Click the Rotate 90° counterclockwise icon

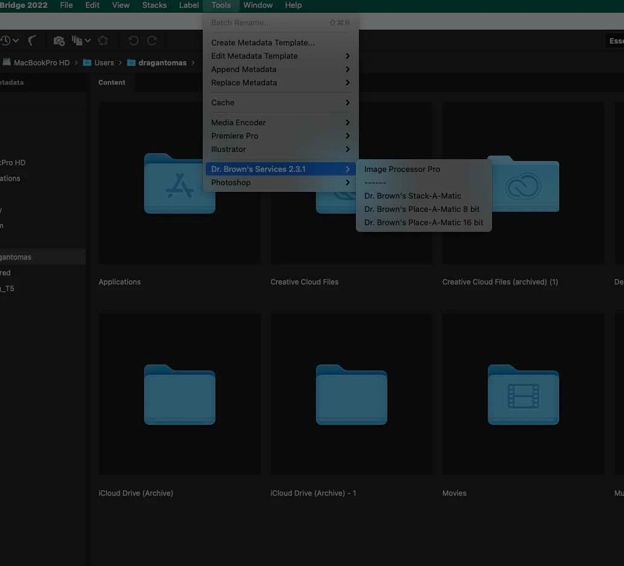coord(133,41)
